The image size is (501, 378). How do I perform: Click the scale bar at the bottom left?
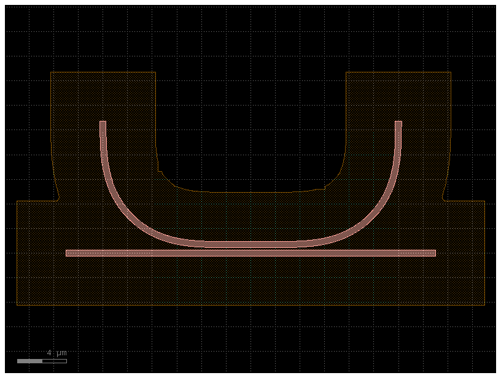pos(42,361)
